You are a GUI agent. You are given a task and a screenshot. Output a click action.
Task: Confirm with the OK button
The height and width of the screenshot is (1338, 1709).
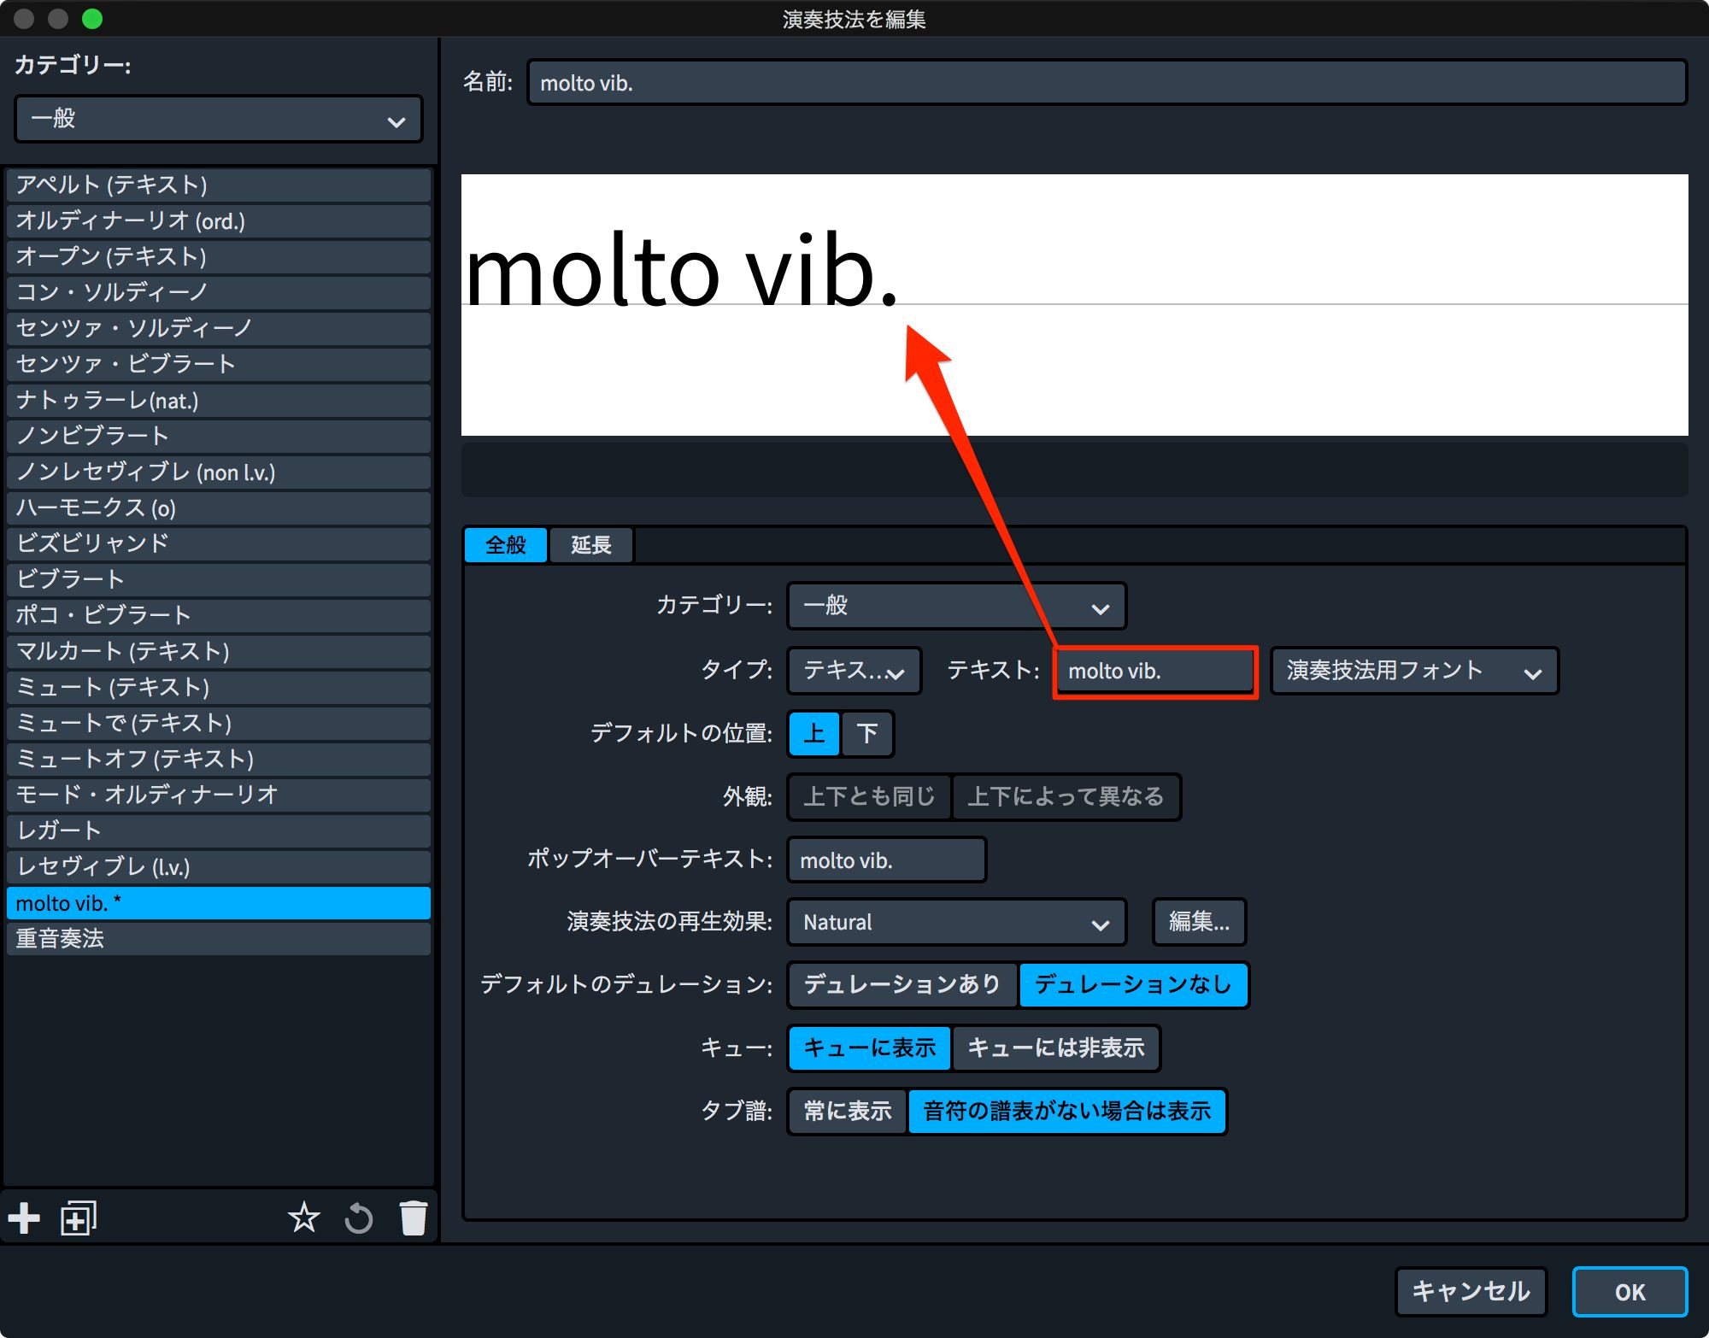[1630, 1291]
